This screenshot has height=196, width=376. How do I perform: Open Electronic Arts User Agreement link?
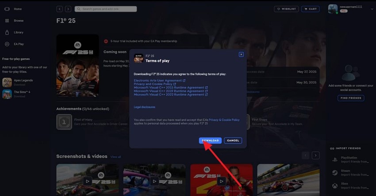pyautogui.click(x=159, y=81)
